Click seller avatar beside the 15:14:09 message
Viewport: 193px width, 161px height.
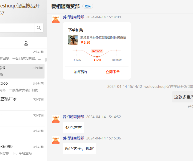coord(55,19)
